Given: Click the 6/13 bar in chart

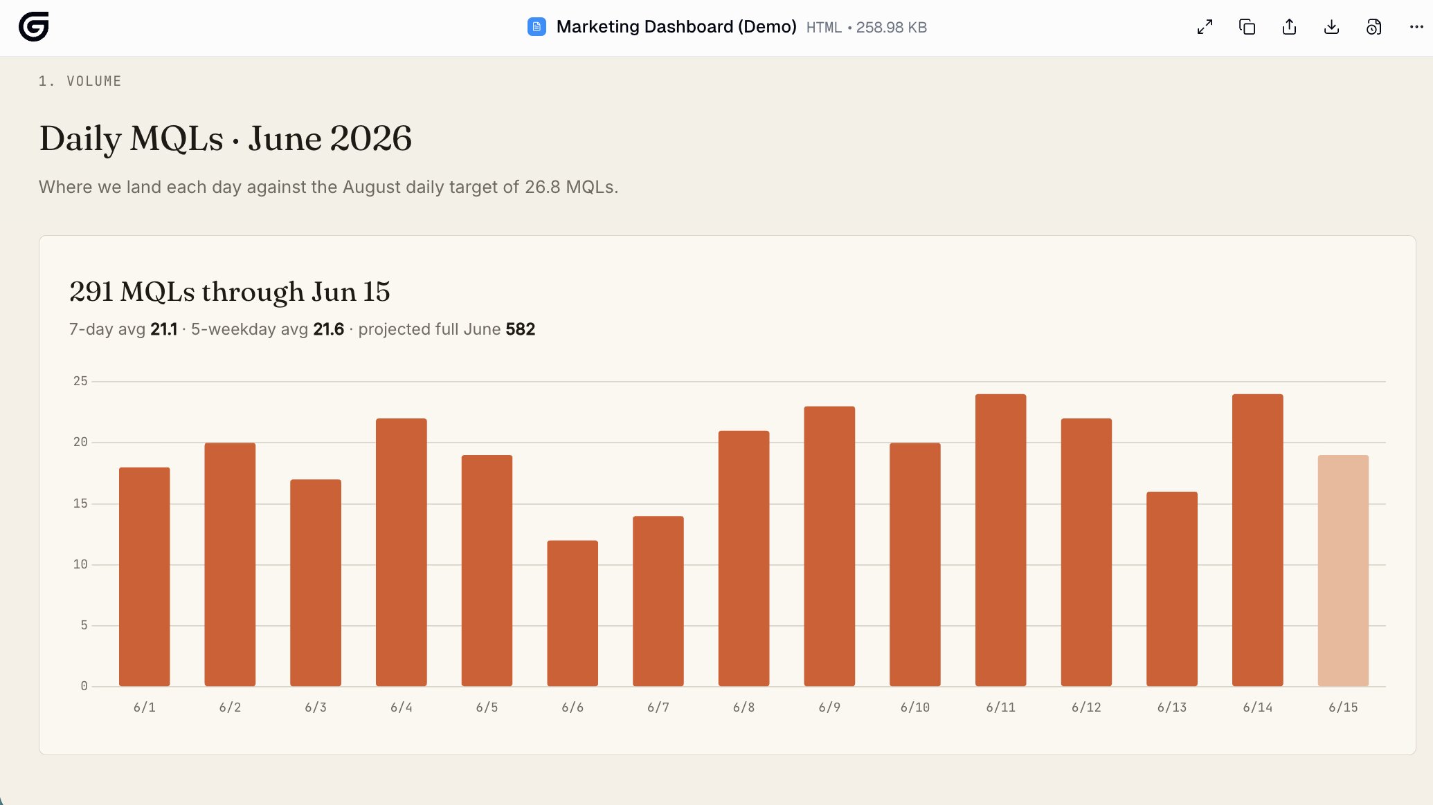Looking at the screenshot, I should pos(1172,589).
